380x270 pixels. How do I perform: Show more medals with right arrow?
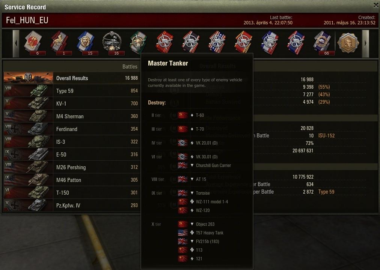pyautogui.click(x=365, y=43)
